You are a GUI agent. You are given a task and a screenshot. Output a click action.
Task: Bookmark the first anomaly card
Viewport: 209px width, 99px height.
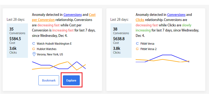[x=49, y=80]
